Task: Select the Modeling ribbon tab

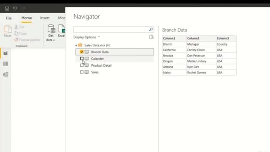Action: pos(62,18)
